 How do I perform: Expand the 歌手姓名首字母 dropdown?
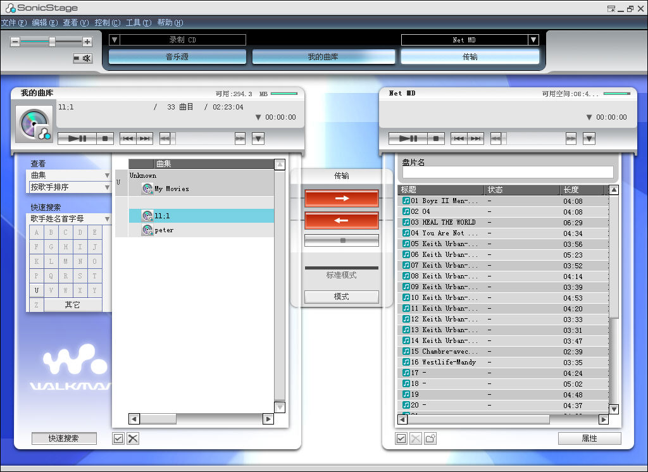(x=107, y=219)
